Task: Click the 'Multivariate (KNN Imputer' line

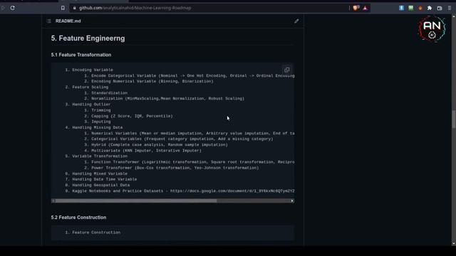Action: 142,150
